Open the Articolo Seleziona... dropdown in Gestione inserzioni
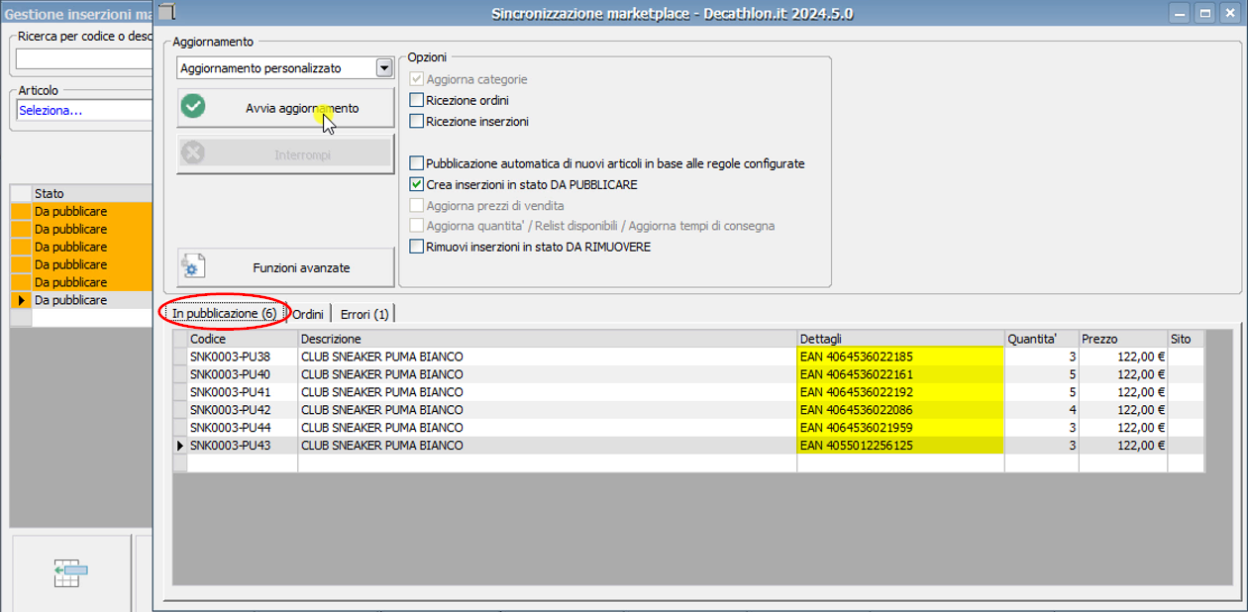 84,111
